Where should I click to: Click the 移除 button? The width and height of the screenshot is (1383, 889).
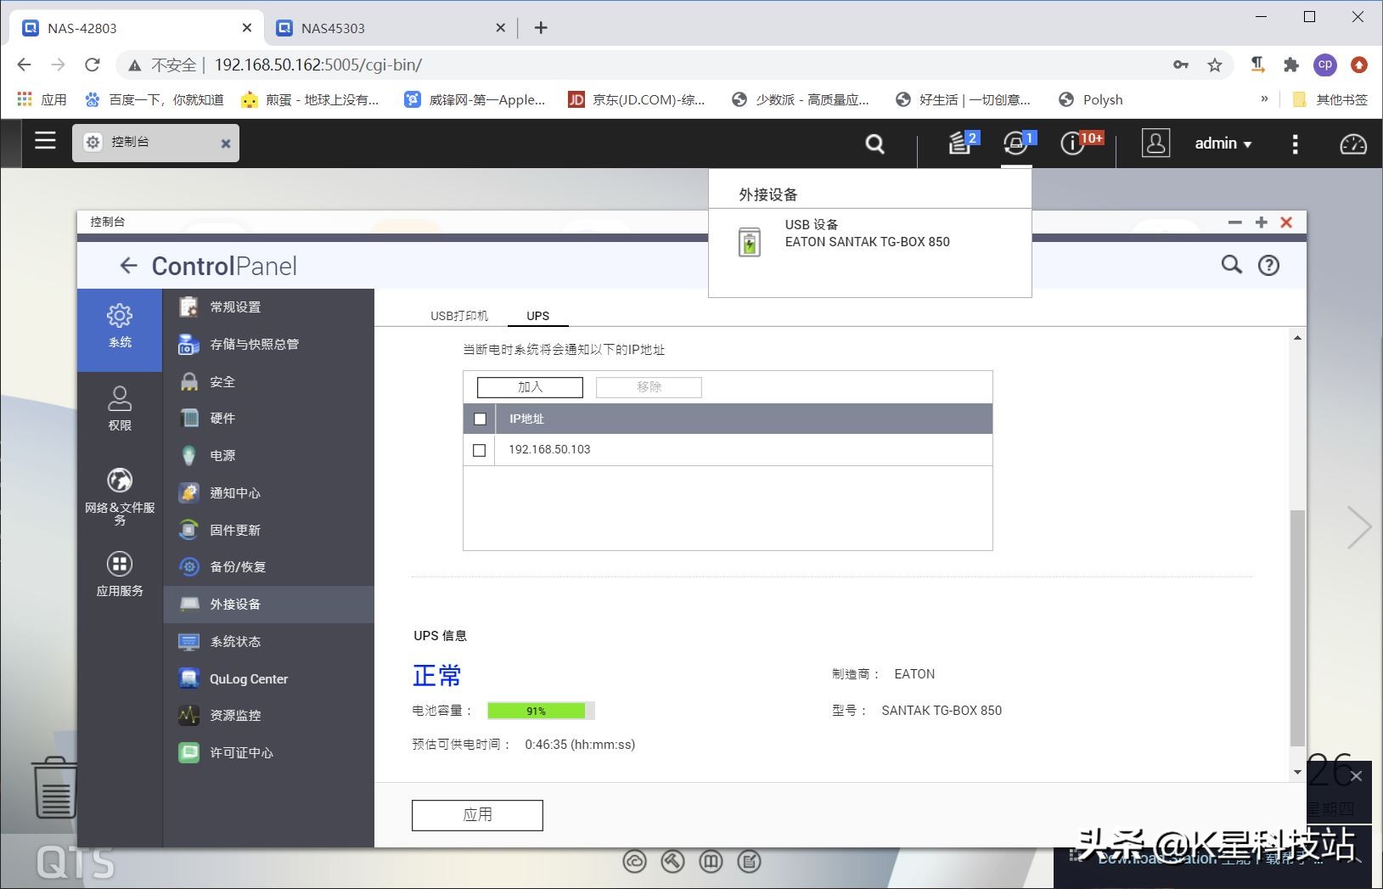point(649,387)
